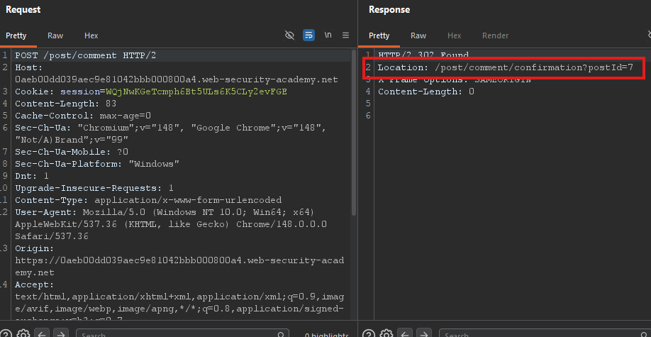
Task: Go to previous match in Response search
Action: [x=406, y=333]
